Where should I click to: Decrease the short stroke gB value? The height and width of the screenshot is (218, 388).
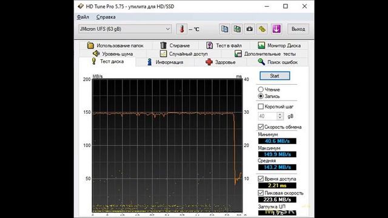(280, 118)
